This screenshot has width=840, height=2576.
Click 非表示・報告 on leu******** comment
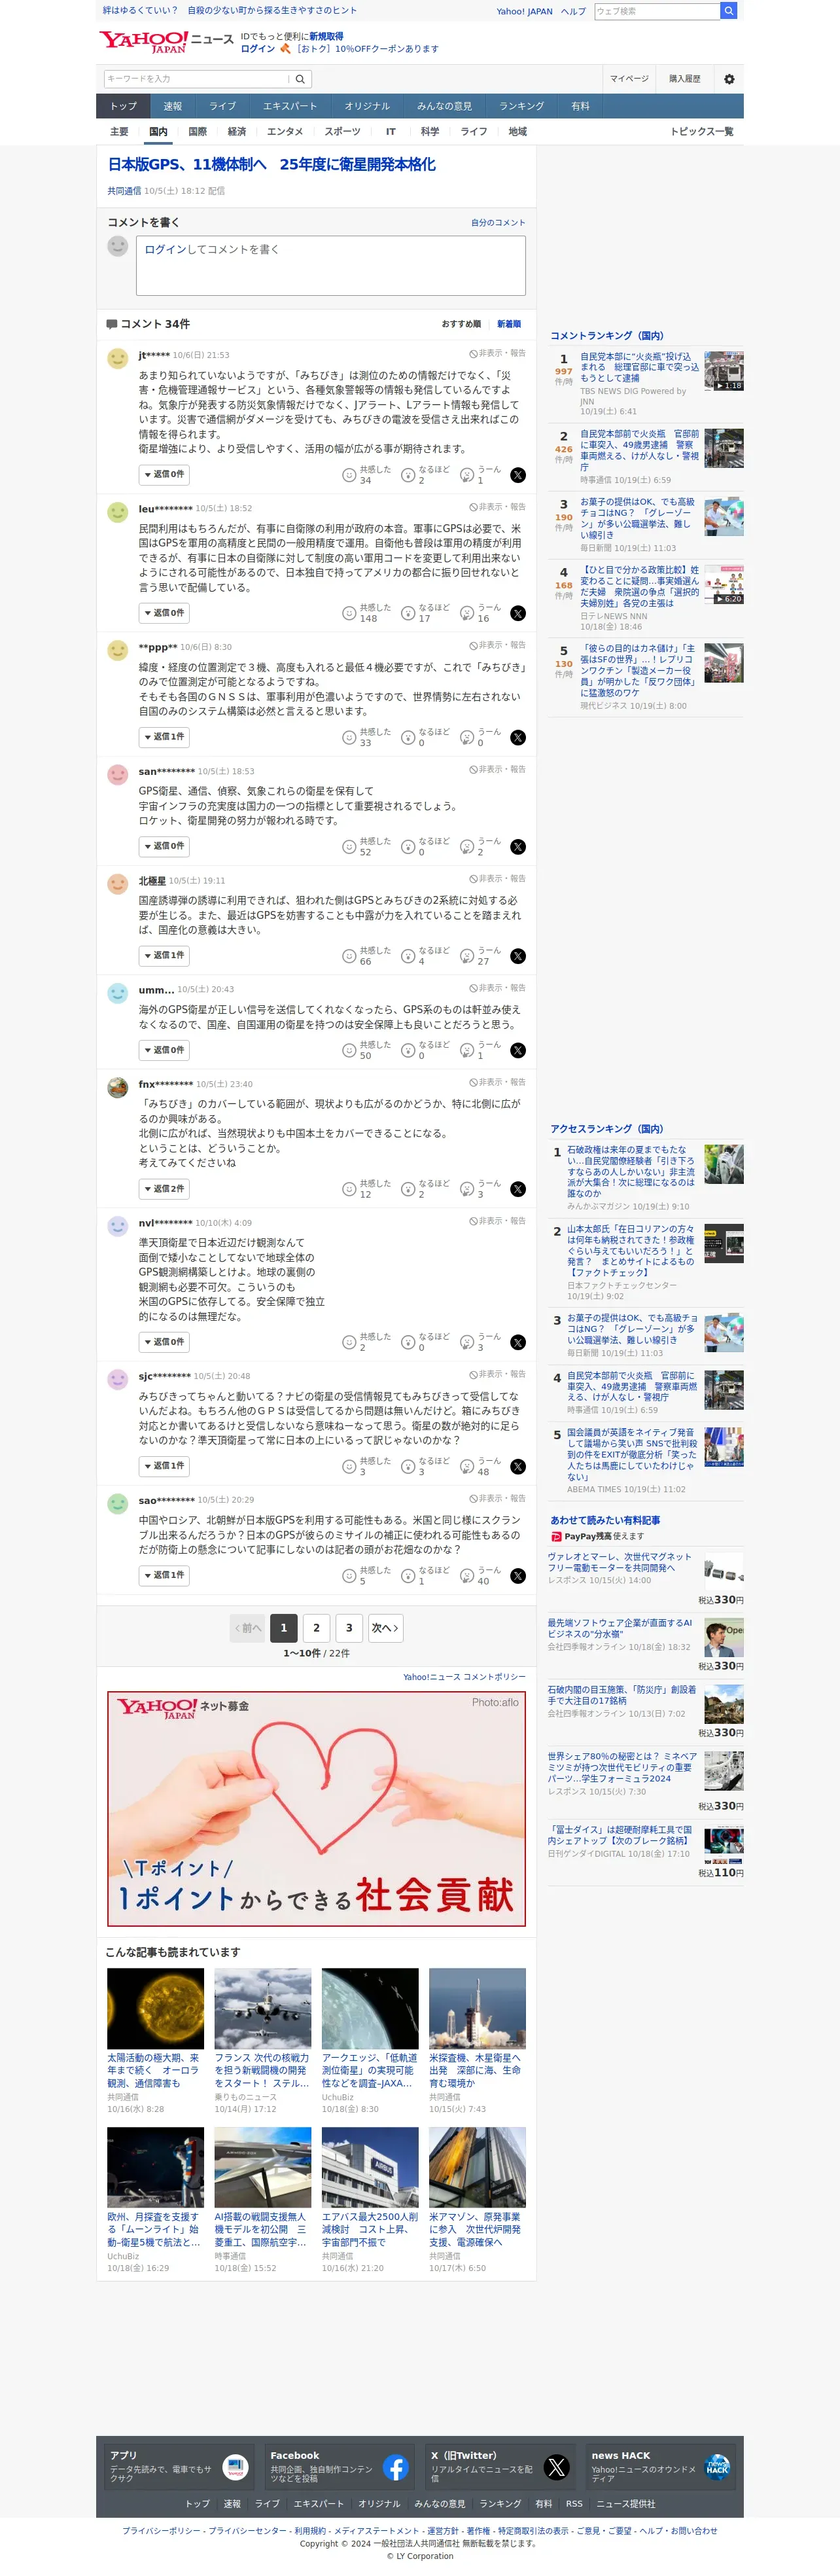pyautogui.click(x=497, y=507)
